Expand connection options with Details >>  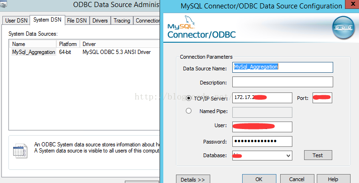(x=193, y=179)
